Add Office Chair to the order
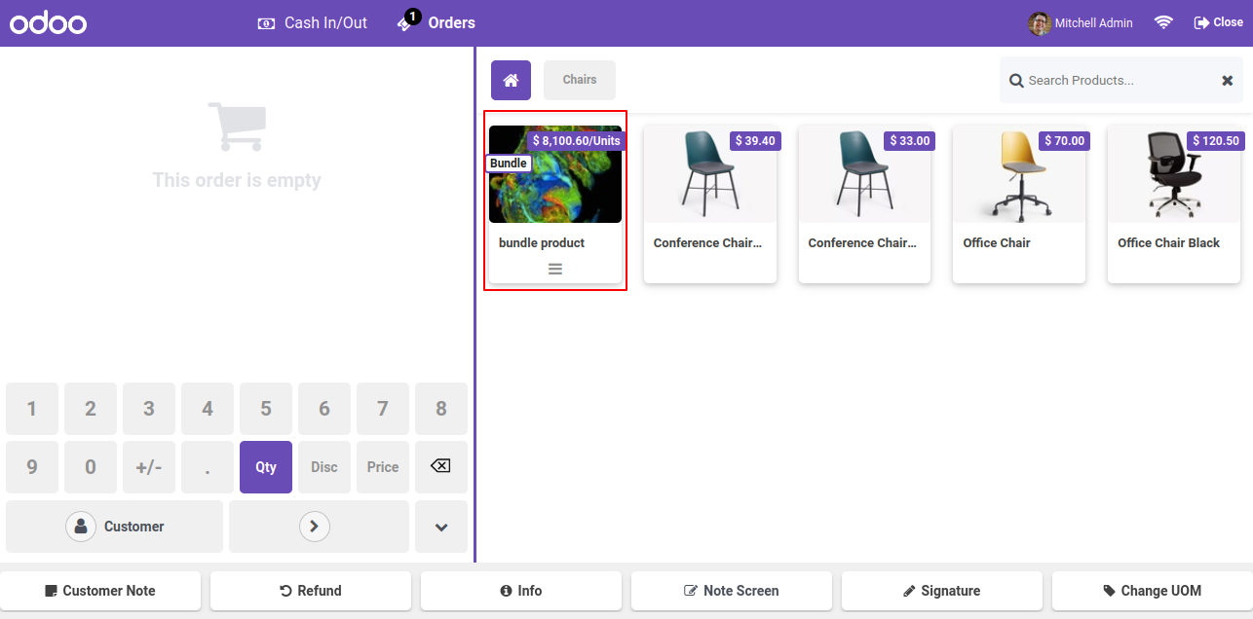The image size is (1253, 619). click(x=1019, y=204)
